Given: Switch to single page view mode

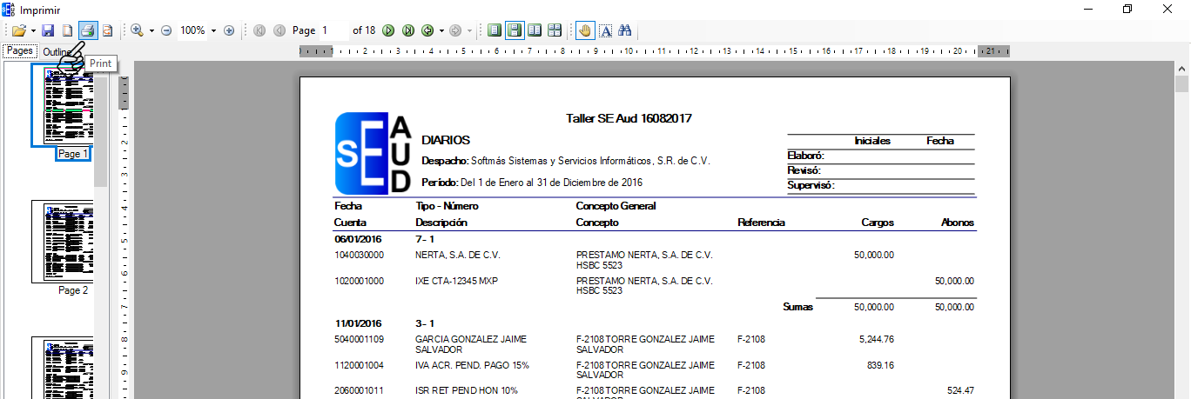Looking at the screenshot, I should click(x=495, y=30).
